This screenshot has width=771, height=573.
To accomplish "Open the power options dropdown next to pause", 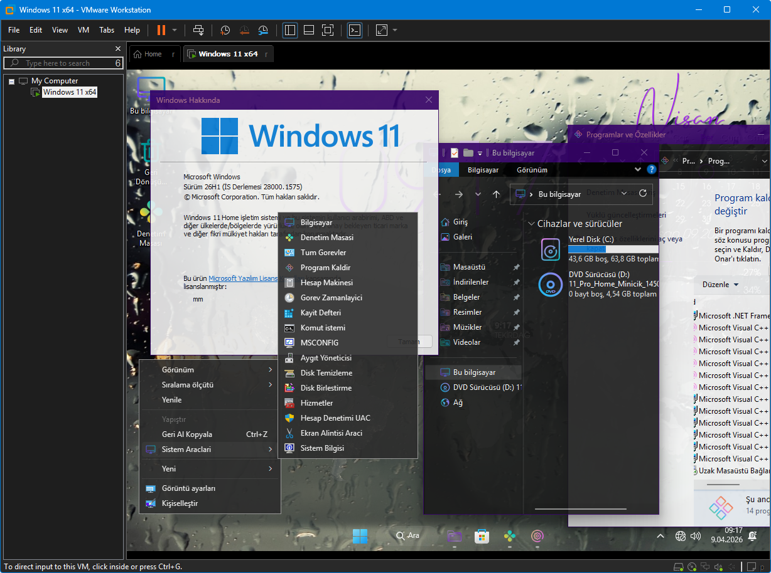I will point(175,30).
